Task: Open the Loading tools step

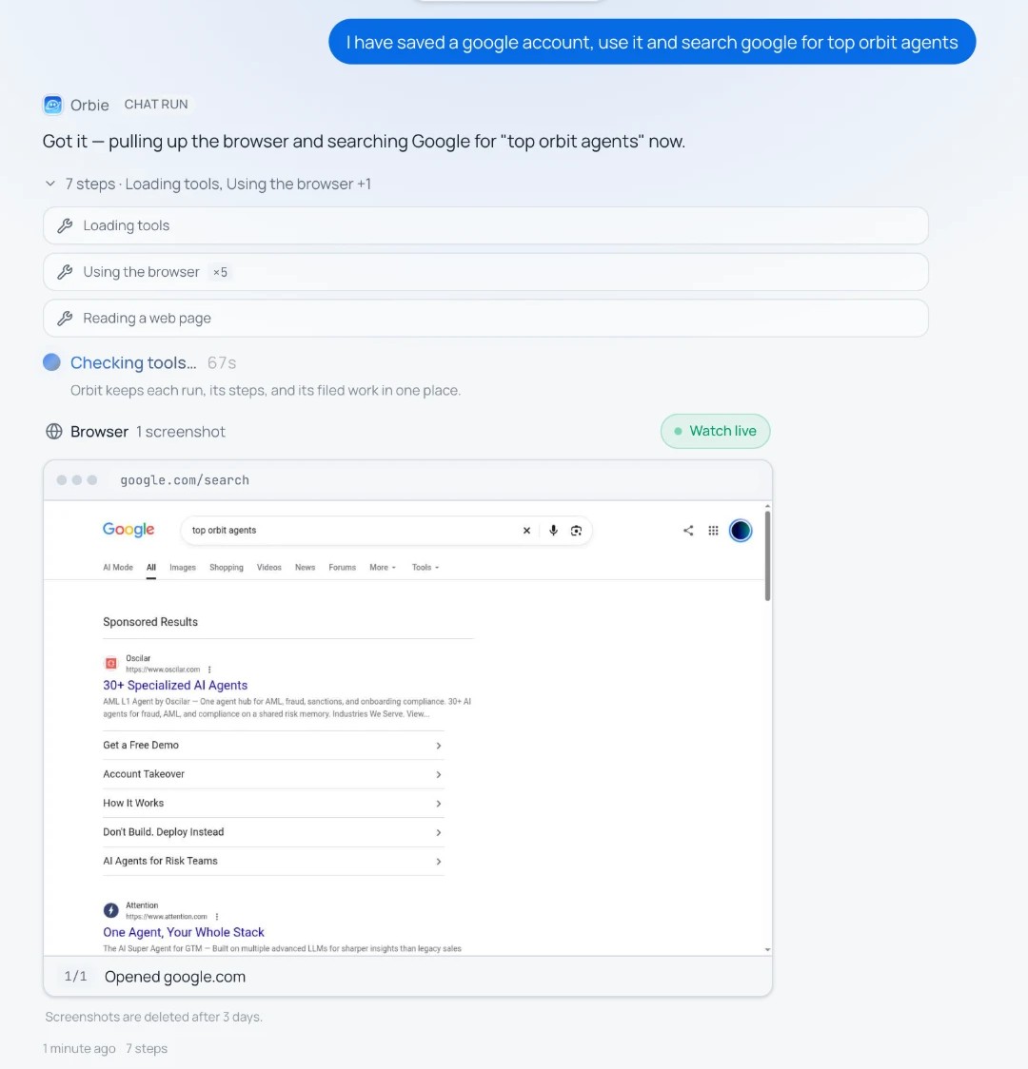Action: (x=485, y=225)
